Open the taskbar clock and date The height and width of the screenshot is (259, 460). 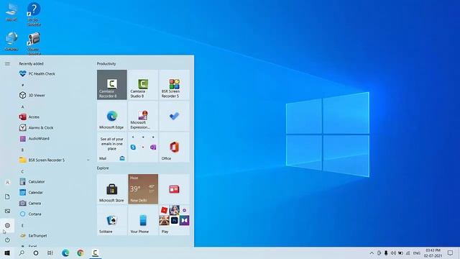(x=433, y=253)
